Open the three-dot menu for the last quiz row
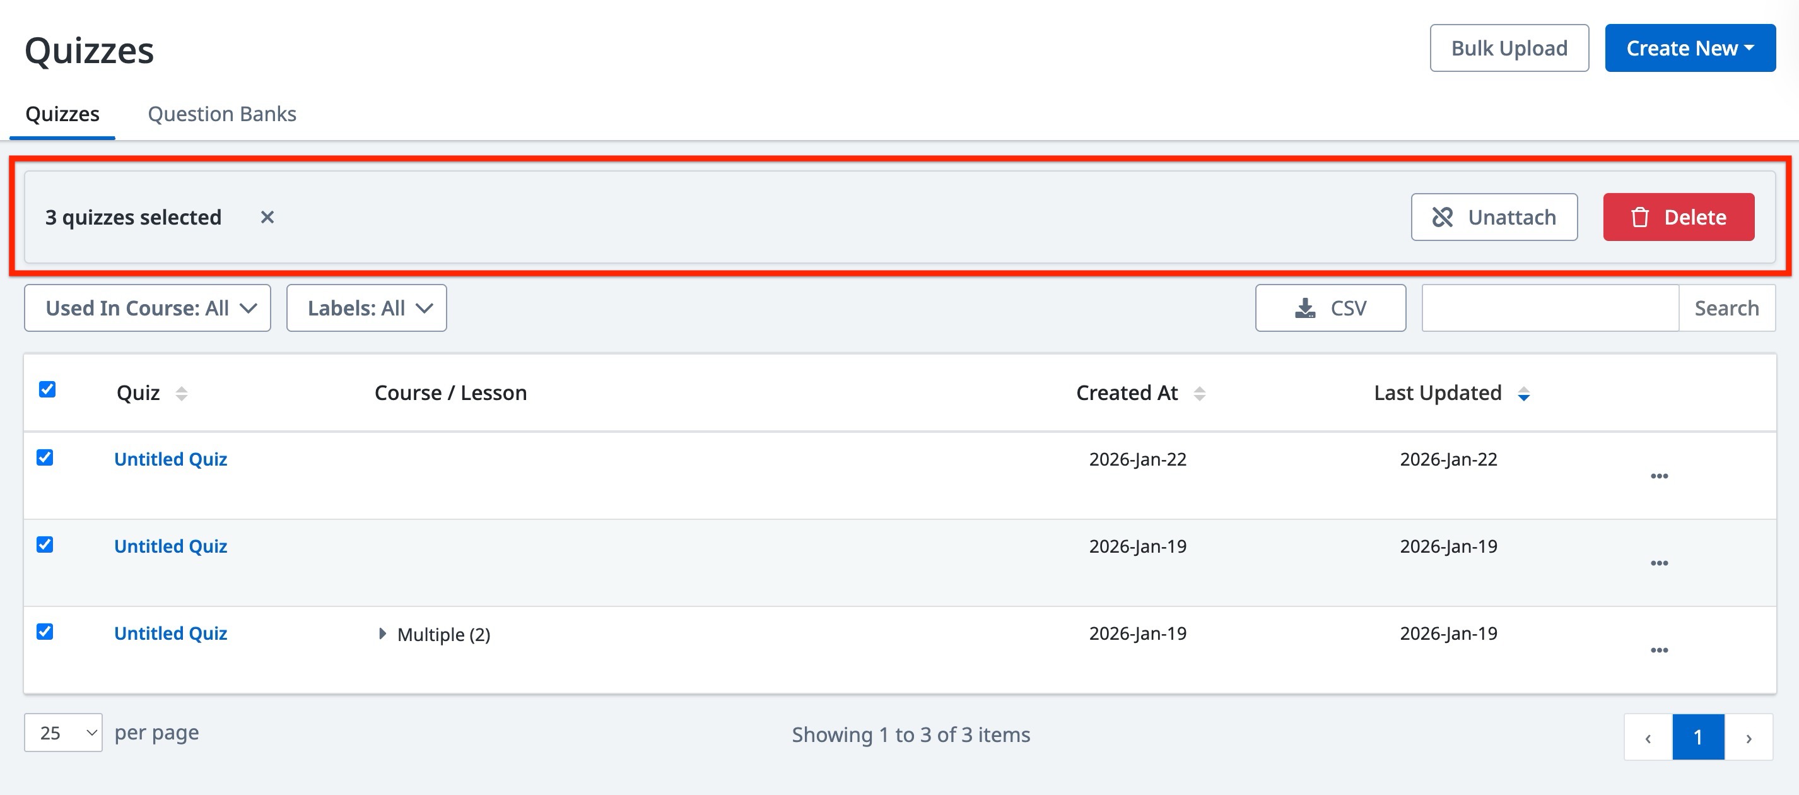 tap(1658, 650)
